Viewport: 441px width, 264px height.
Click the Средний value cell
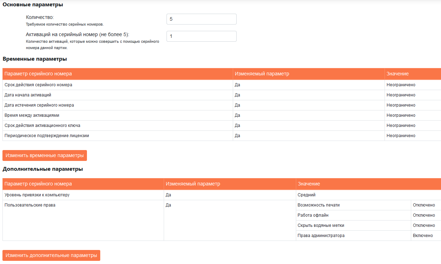368,195
